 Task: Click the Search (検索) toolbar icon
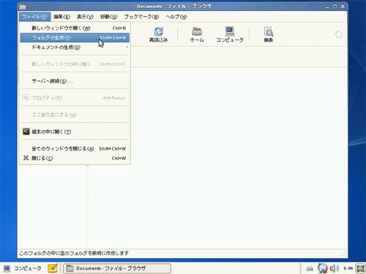pyautogui.click(x=269, y=31)
